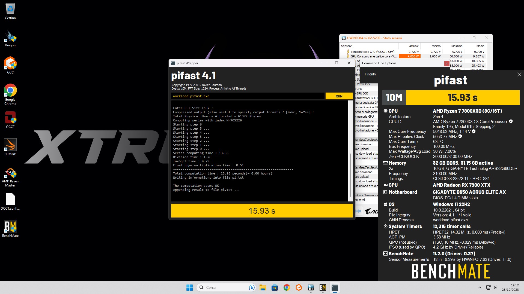The height and width of the screenshot is (294, 524).
Task: Click the 'GIGABYTE B650 AORUS ELITE AX' text
Action: [x=469, y=192]
